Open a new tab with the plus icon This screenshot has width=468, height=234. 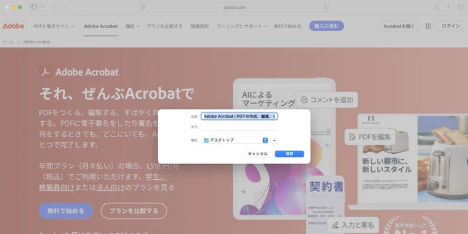(448, 7)
